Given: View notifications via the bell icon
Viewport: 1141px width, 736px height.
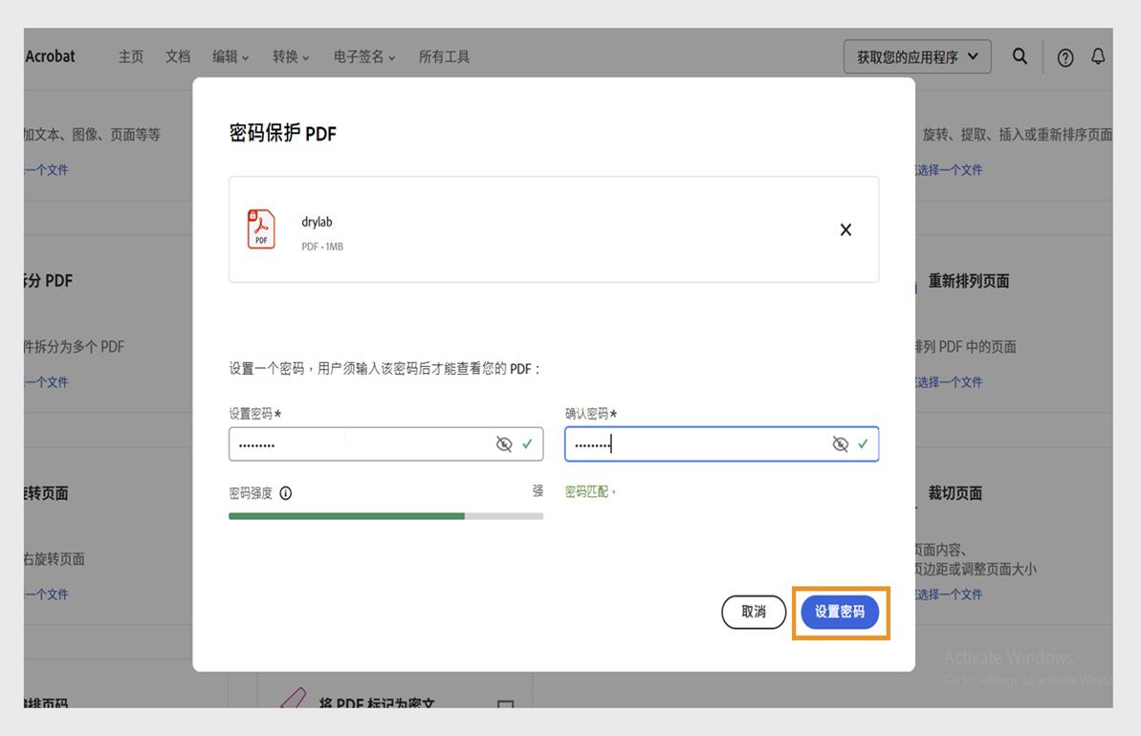Looking at the screenshot, I should (x=1098, y=56).
